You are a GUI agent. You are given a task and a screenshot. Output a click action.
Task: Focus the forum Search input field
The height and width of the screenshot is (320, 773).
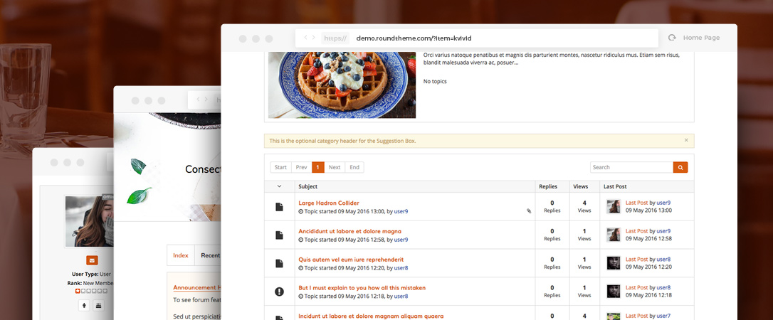pos(631,167)
